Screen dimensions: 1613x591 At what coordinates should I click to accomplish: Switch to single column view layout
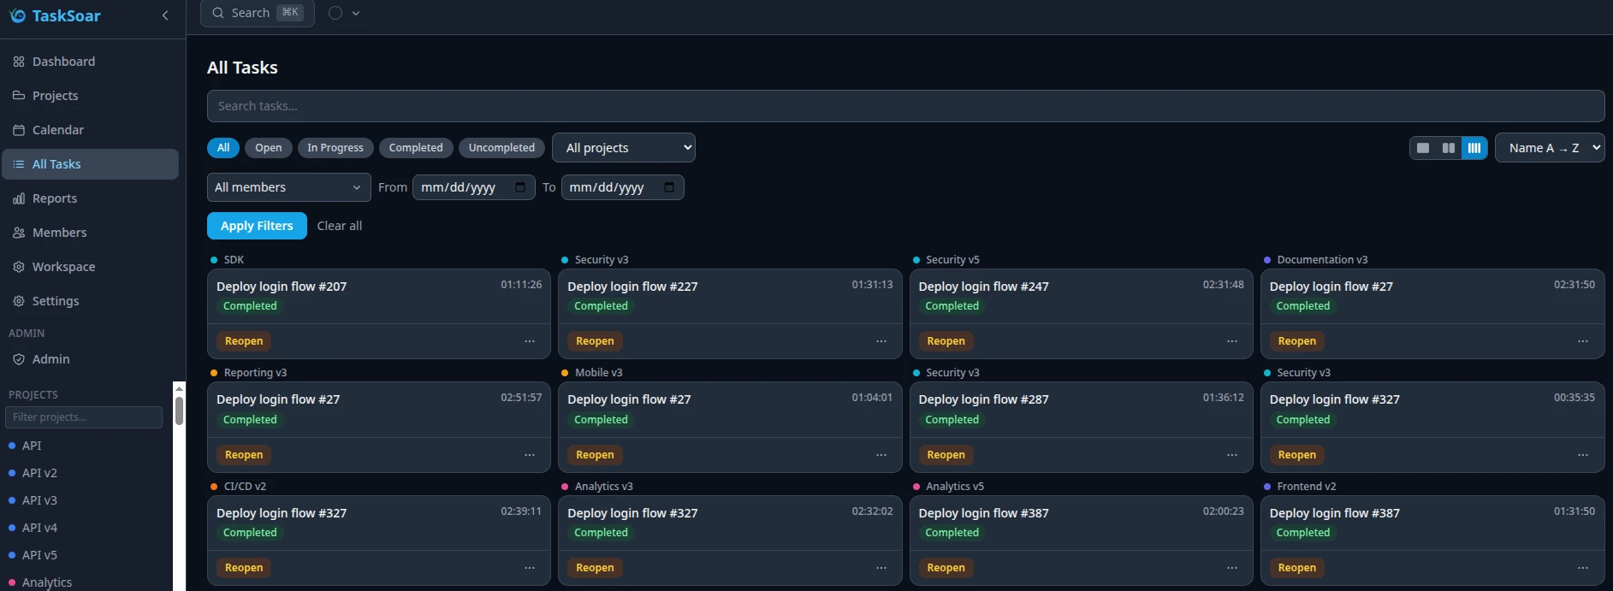pyautogui.click(x=1423, y=148)
